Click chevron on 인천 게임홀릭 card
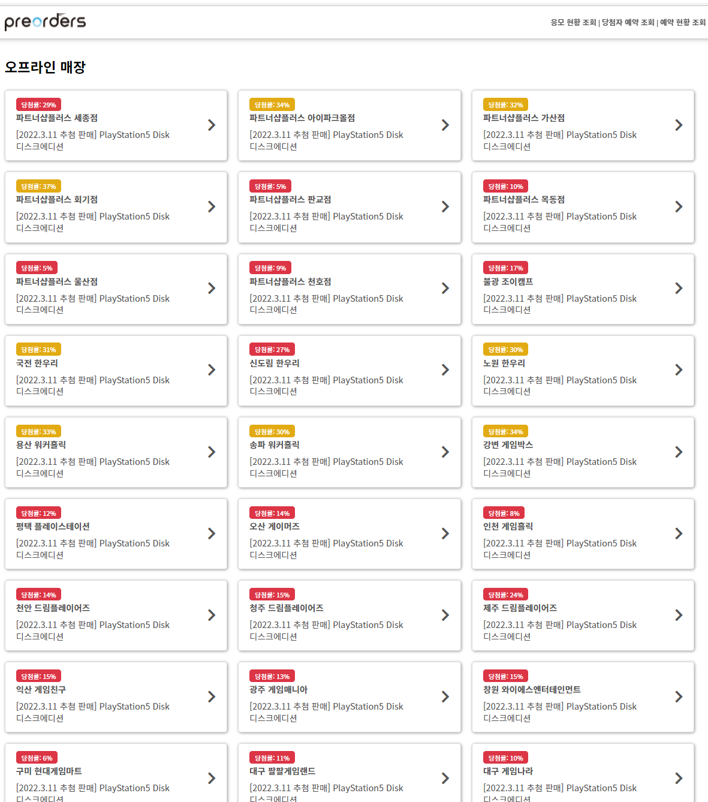The width and height of the screenshot is (708, 802). click(679, 533)
